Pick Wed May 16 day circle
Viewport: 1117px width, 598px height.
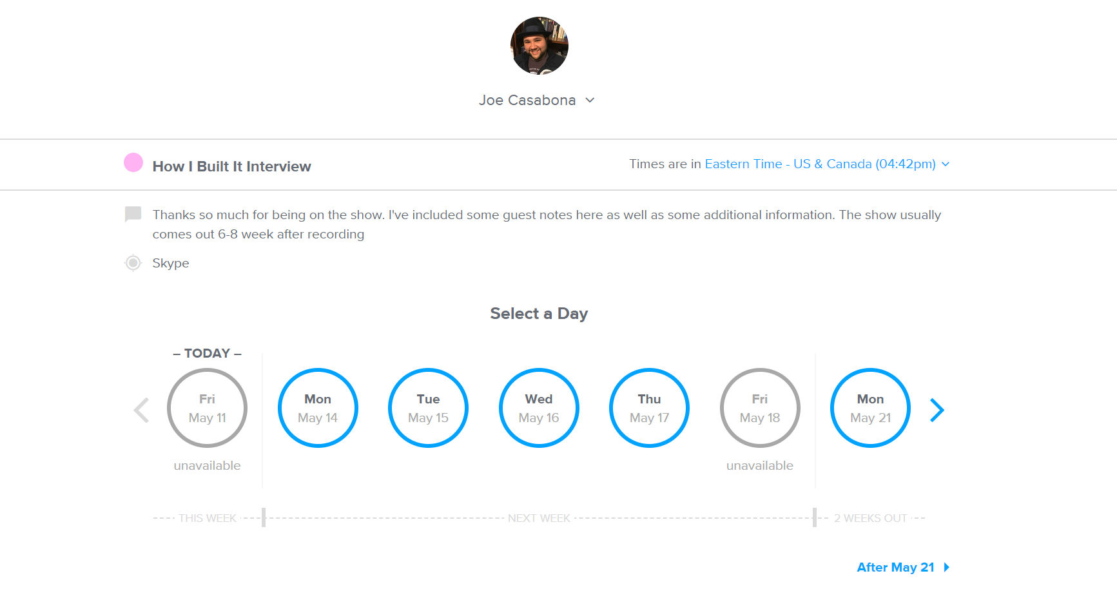pyautogui.click(x=539, y=408)
